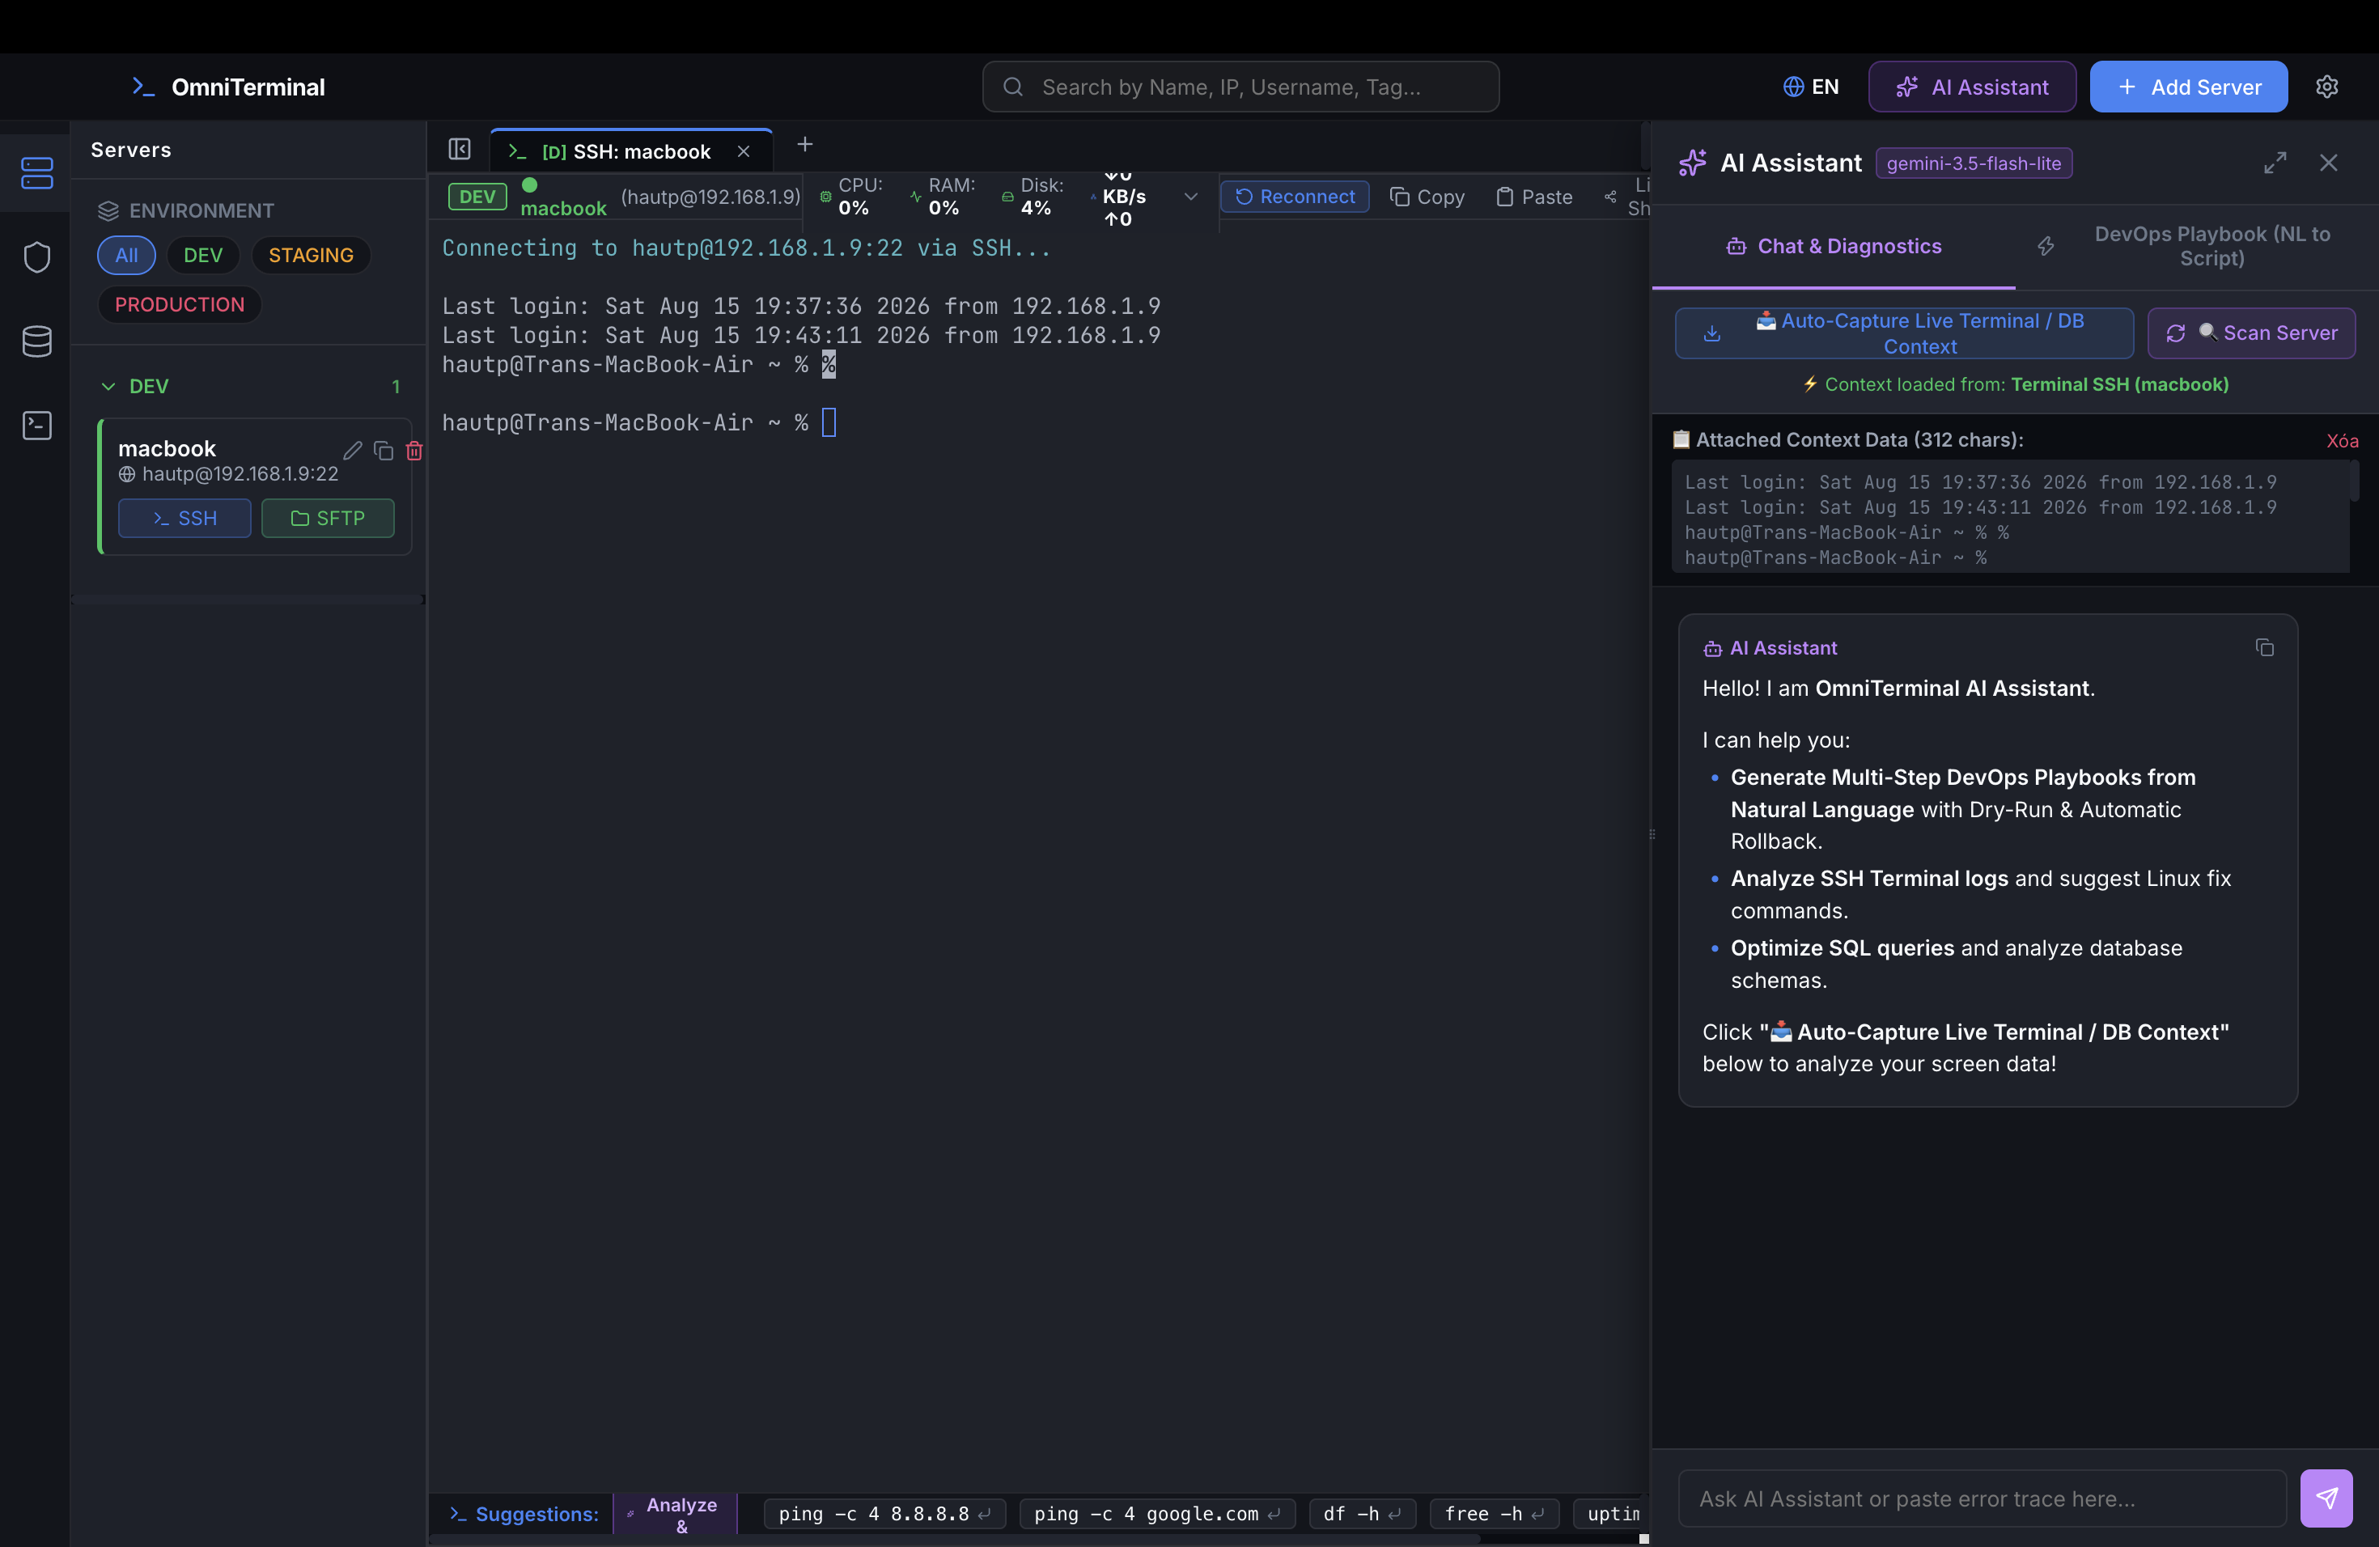This screenshot has width=2379, height=1547.
Task: Click the Disk: 4% stat
Action: click(x=1033, y=197)
